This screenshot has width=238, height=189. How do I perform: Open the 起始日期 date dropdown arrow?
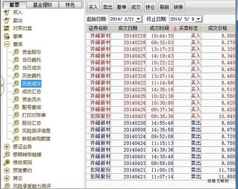tap(139, 19)
